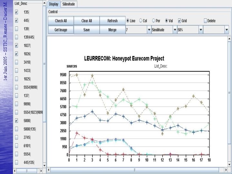Enable the Delete checkbox
Viewport: 232px width, 174px height.
(205, 21)
